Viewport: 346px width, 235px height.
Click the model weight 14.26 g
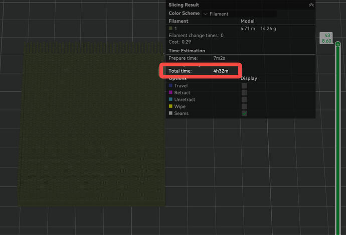(x=268, y=29)
